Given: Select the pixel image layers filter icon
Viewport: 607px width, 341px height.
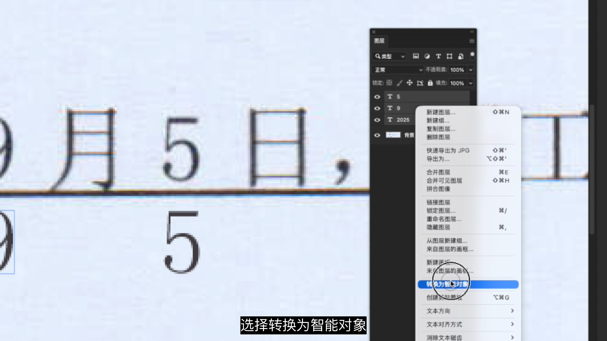Looking at the screenshot, I should (x=416, y=56).
